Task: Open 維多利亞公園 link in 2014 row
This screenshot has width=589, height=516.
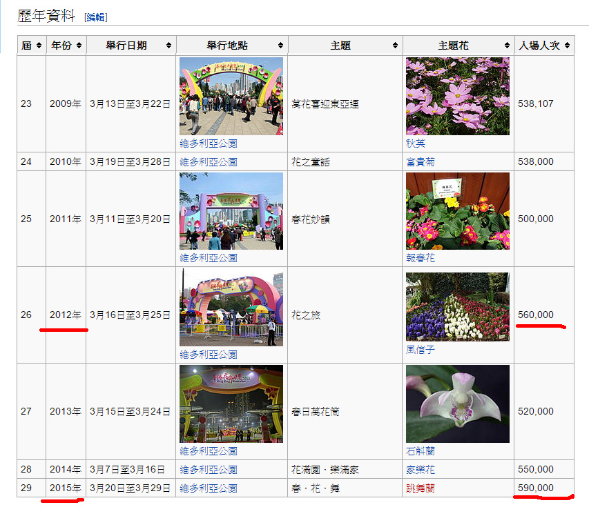Action: click(209, 470)
